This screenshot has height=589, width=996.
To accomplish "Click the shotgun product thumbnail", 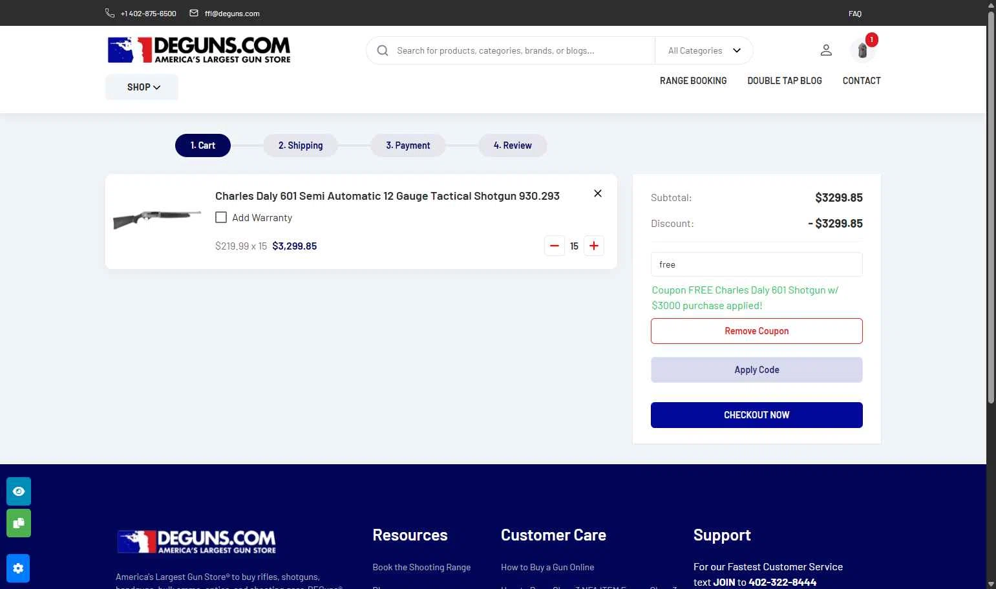I will 157,219.
